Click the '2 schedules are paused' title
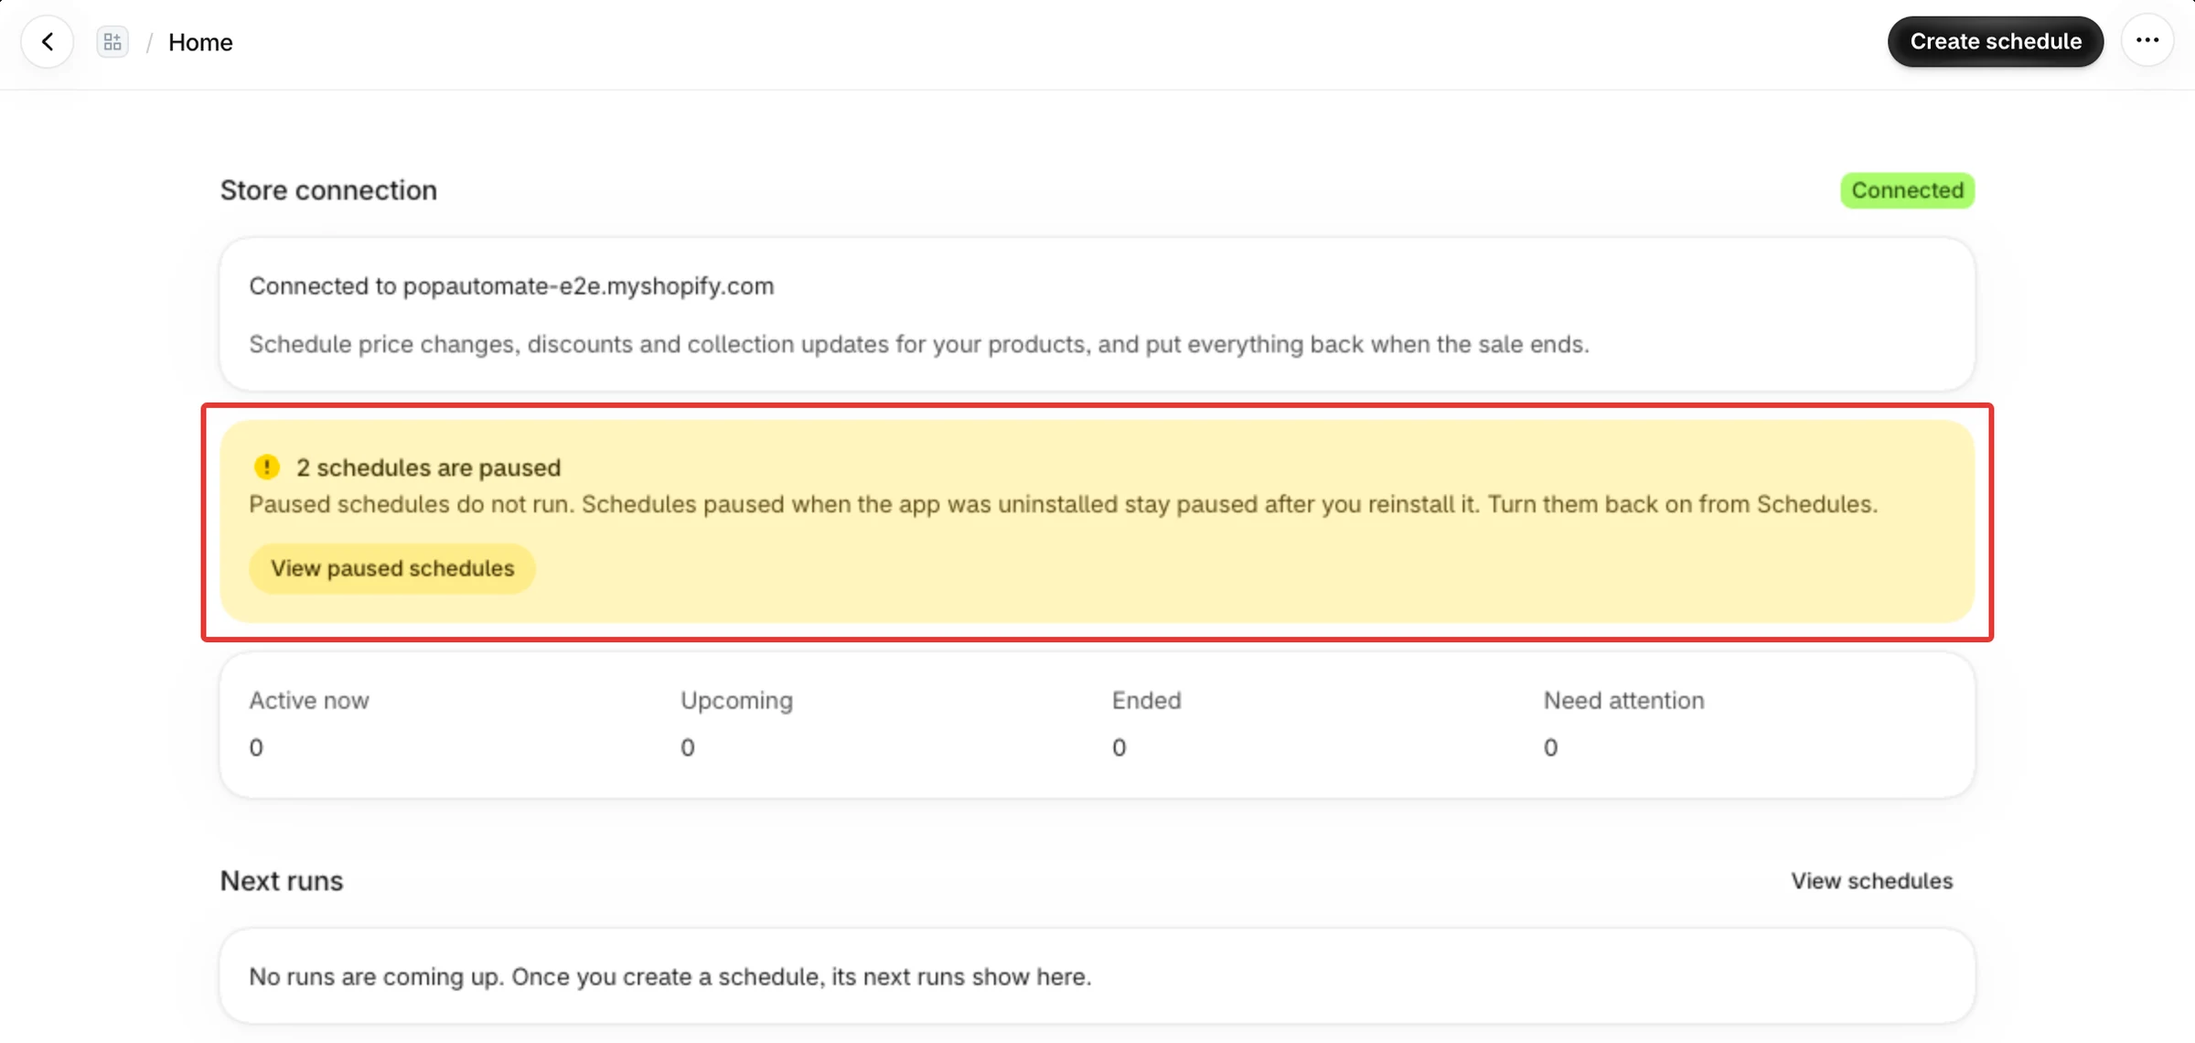 pos(428,468)
